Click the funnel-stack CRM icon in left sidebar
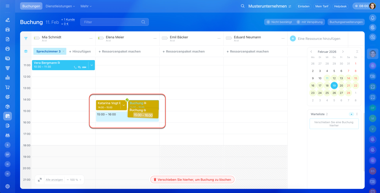 click(x=7, y=68)
